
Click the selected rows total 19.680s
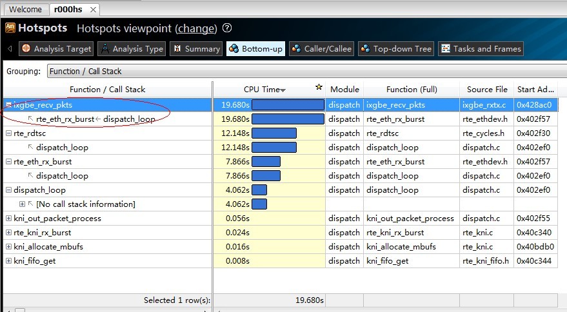pyautogui.click(x=309, y=300)
